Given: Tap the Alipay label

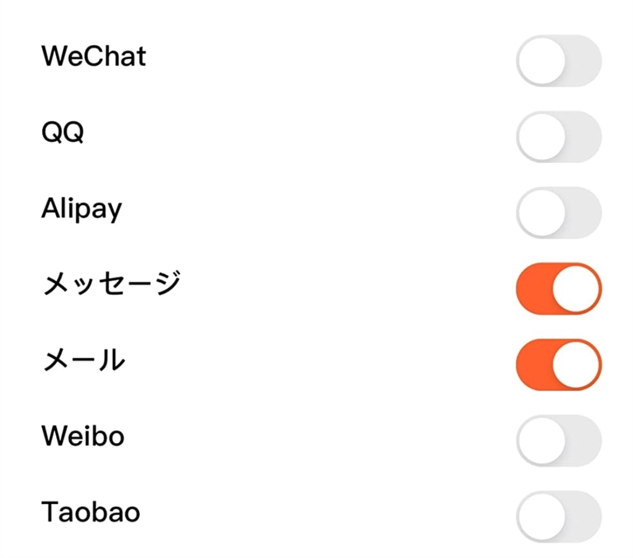Looking at the screenshot, I should pos(82,210).
